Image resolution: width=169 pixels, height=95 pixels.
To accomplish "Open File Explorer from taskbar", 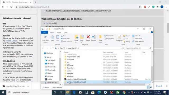I will pos(68,92).
